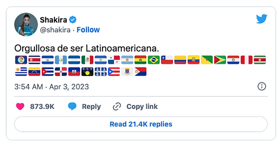Follow the Shakira account

pos(88,30)
